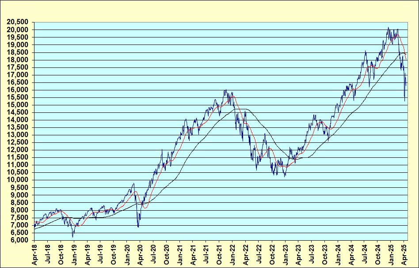Click the April 2025 price low point
Screen dimensions: 419x268
[404, 100]
